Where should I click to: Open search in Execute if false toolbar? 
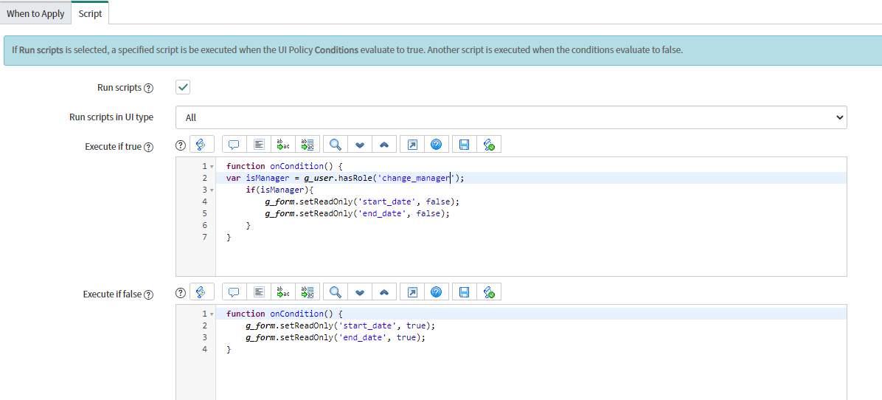pyautogui.click(x=336, y=292)
